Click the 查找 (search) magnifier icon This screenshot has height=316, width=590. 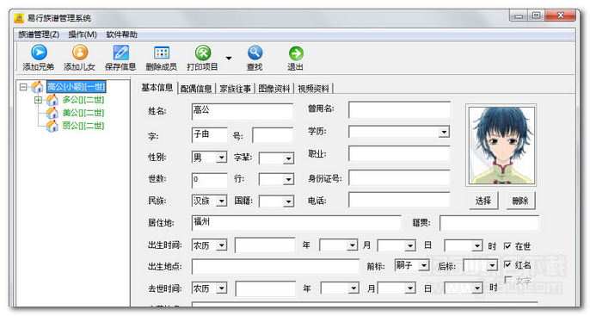click(x=255, y=53)
